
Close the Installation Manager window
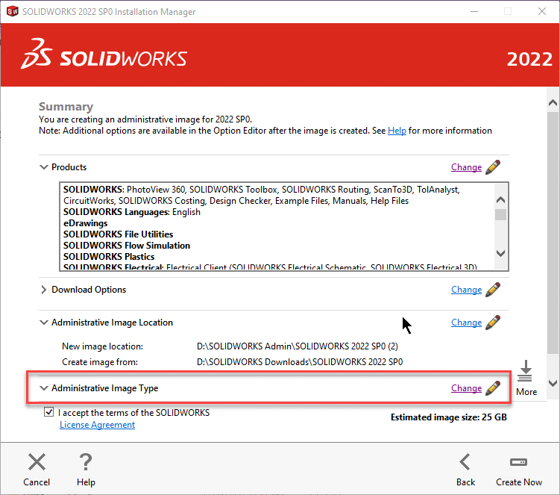point(542,11)
